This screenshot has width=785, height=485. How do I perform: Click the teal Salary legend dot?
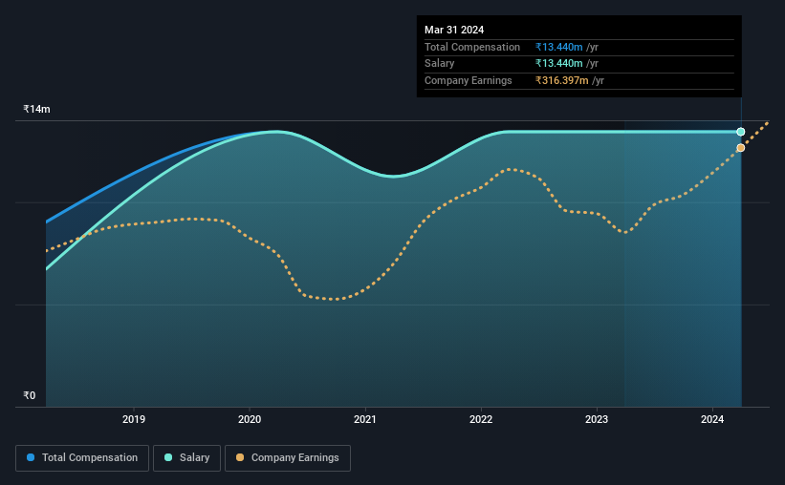(x=168, y=457)
